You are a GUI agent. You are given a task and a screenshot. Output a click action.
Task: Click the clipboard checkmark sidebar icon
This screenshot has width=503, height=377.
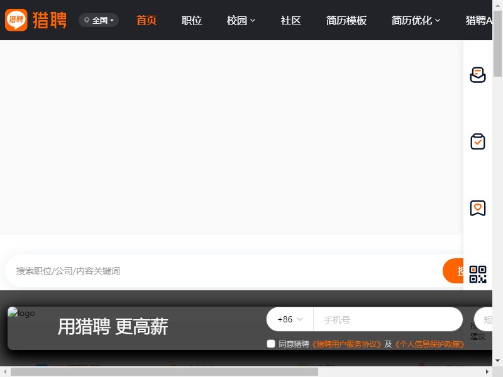[x=478, y=141]
